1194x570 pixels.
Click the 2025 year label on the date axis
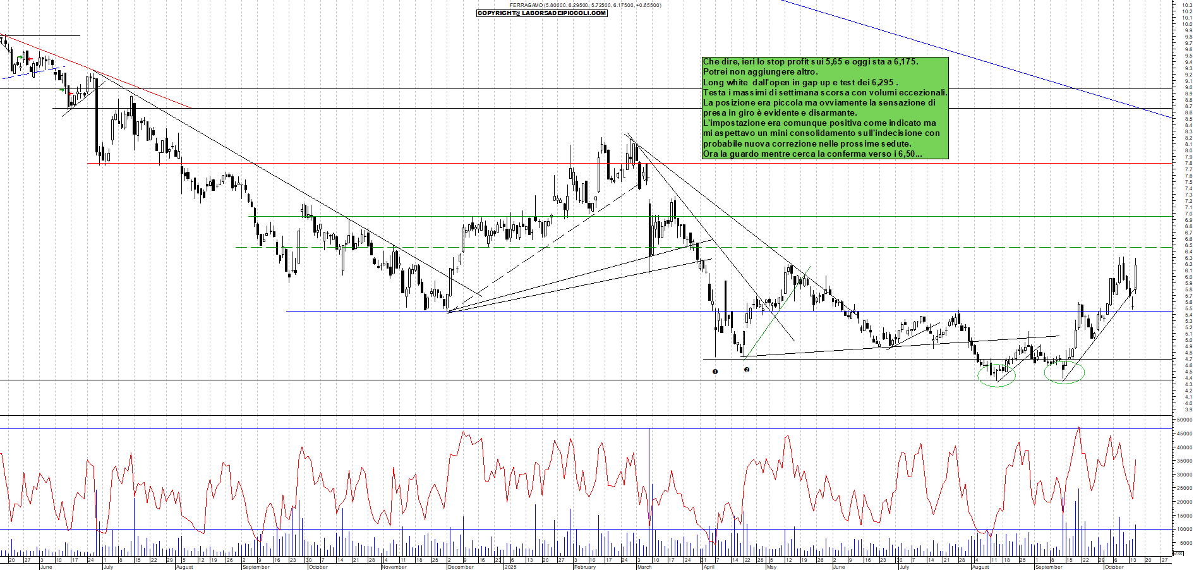510,567
